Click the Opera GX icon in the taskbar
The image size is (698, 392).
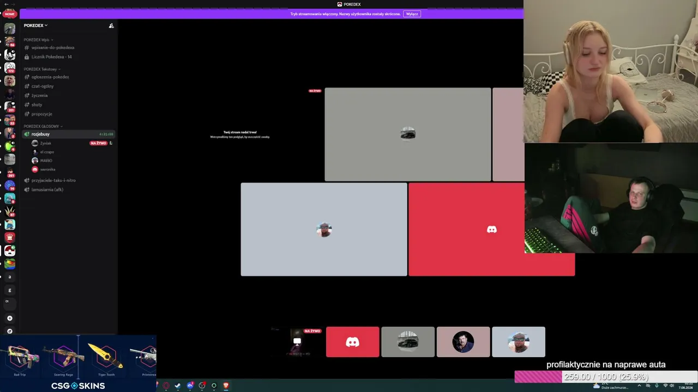coord(166,385)
